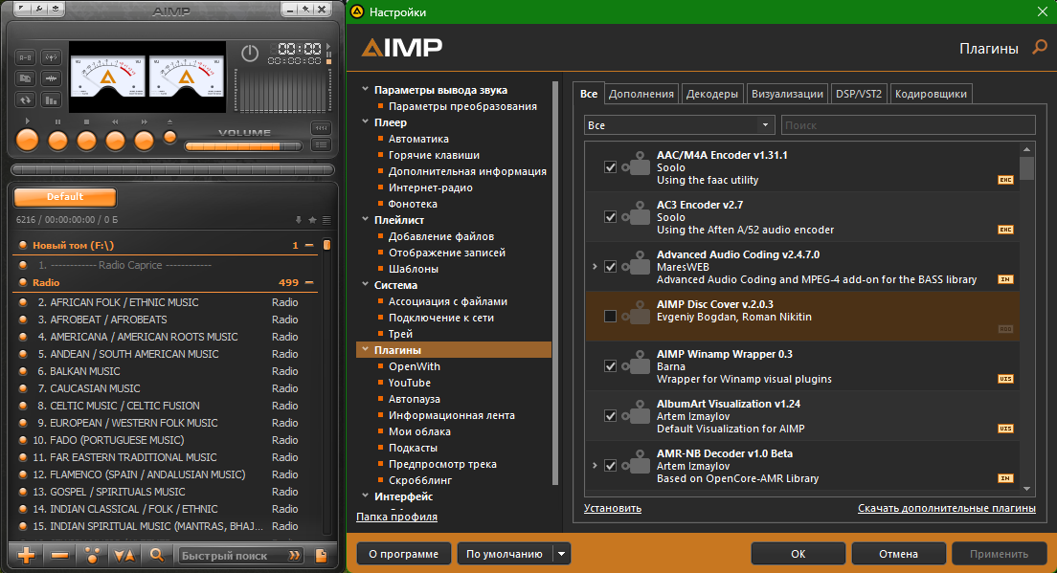Click the plus icon in playlist toolbar
The height and width of the screenshot is (573, 1057).
click(26, 556)
